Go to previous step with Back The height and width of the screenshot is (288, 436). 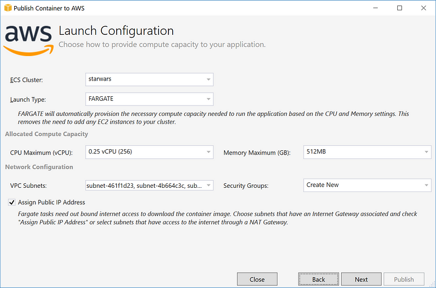pos(318,279)
